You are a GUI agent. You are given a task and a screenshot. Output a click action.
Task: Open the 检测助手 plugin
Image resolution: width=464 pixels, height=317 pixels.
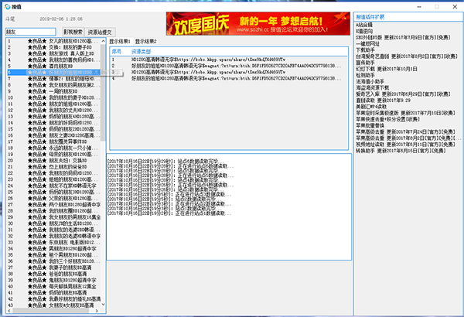click(x=365, y=75)
